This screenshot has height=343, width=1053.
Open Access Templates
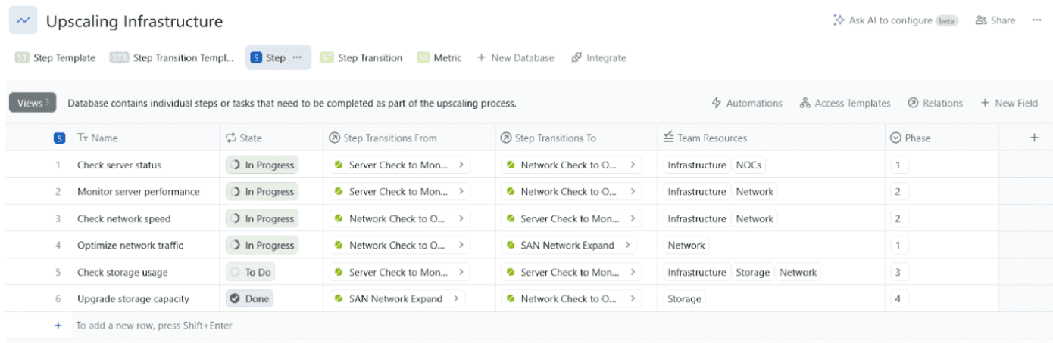tap(845, 103)
